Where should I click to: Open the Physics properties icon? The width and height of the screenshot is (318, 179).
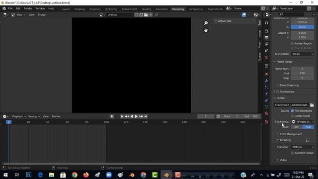pos(266,94)
